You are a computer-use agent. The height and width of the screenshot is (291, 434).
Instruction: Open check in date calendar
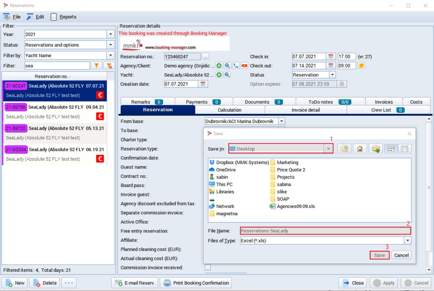click(330, 56)
